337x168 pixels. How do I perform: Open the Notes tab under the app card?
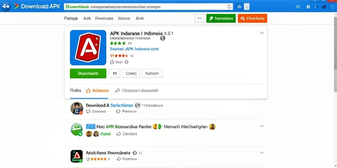[x=75, y=91]
